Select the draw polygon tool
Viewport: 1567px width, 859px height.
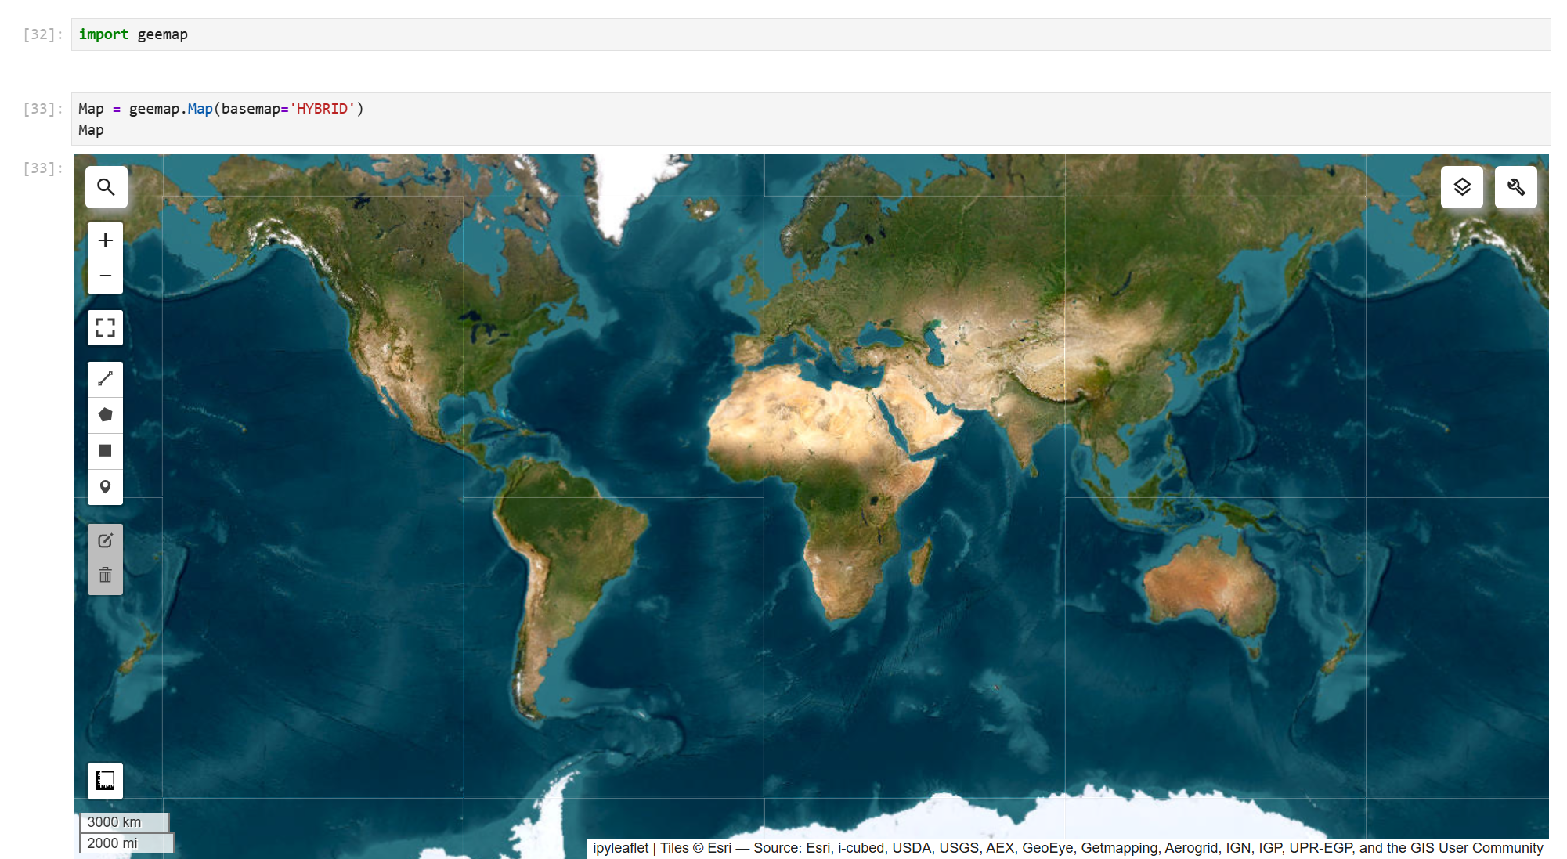[106, 415]
